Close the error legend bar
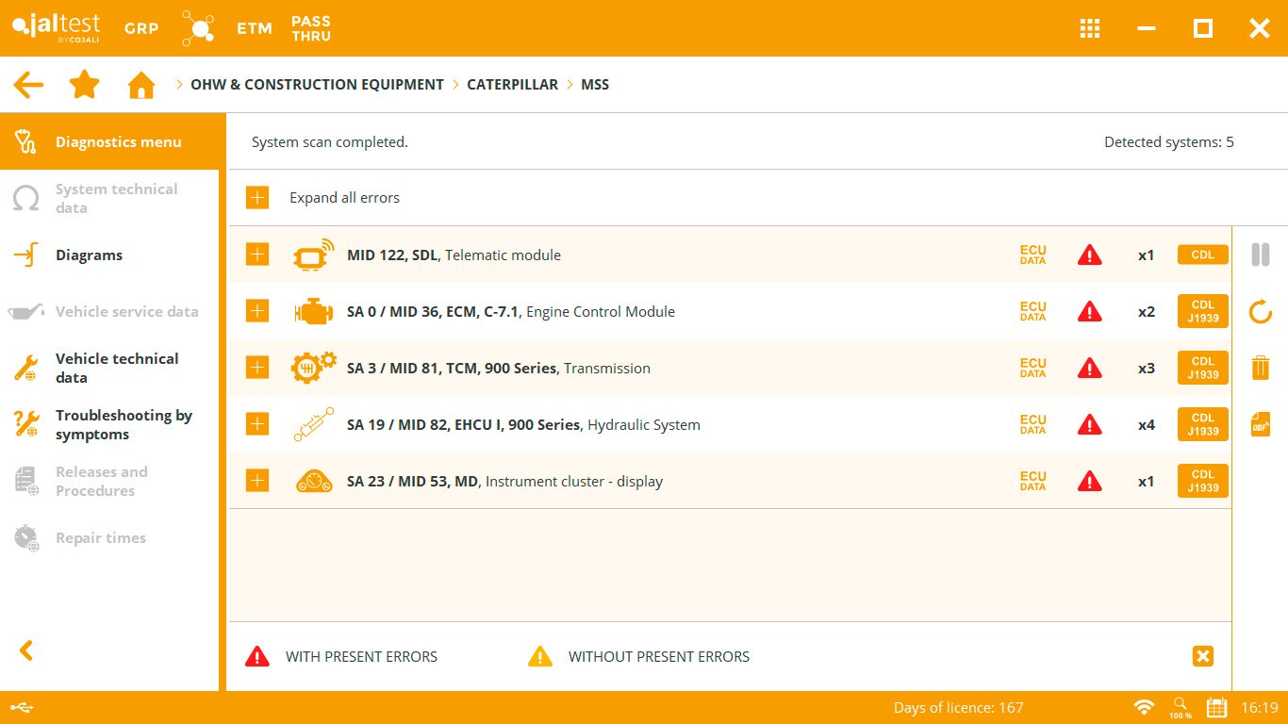Screen dimensions: 1288x724 click(x=1202, y=657)
